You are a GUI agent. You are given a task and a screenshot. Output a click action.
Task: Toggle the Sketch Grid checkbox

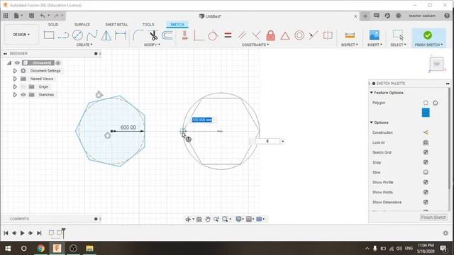426,152
